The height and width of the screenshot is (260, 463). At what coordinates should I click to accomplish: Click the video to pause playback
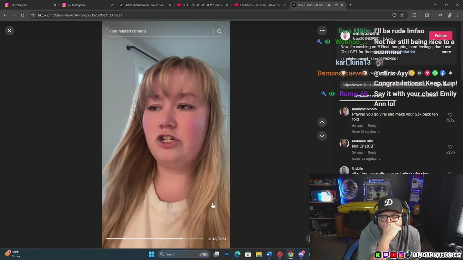click(166, 135)
